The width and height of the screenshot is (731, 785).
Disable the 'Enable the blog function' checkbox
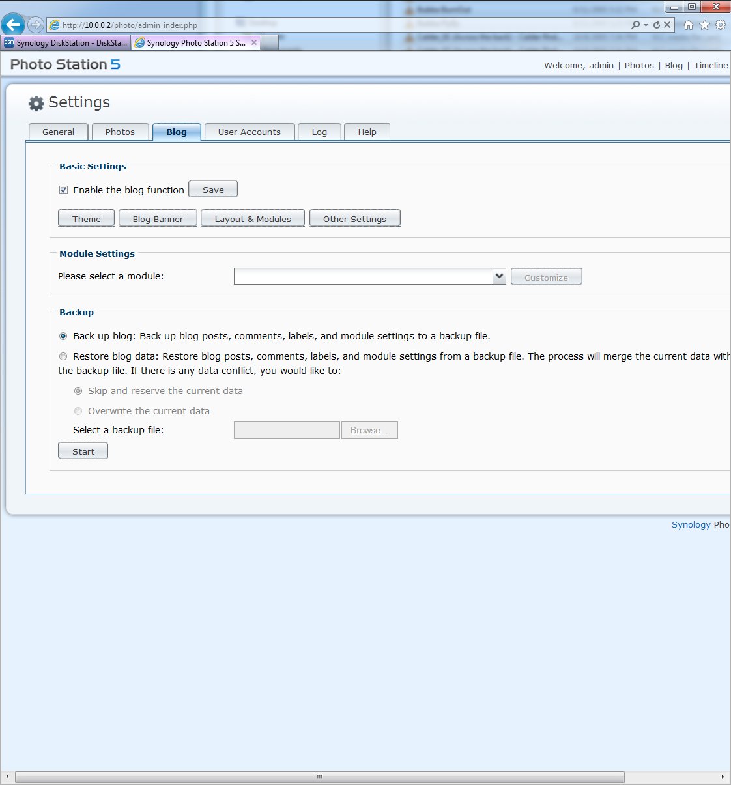point(64,190)
